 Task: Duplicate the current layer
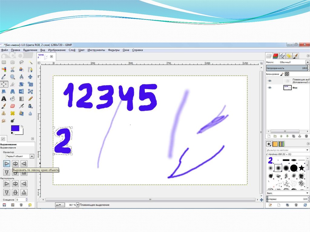tap(294, 136)
